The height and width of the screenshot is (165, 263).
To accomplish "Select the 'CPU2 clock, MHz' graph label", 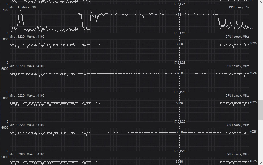I will pyautogui.click(x=237, y=66).
